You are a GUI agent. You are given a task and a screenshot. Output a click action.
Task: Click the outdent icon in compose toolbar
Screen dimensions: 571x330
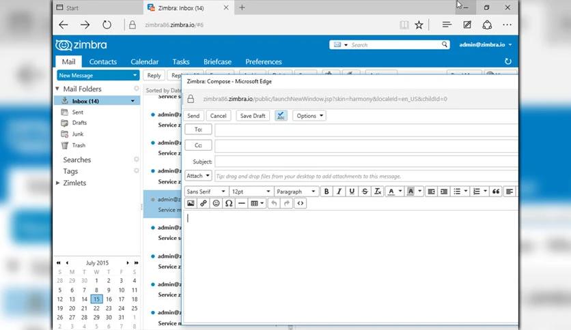click(431, 192)
